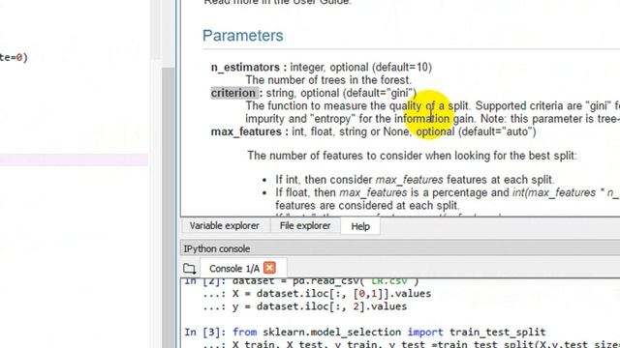Viewport: 620px width, 348px height.
Task: Click the console line 'y = dataset.iloc[:, 2].values'
Action: 320,306
